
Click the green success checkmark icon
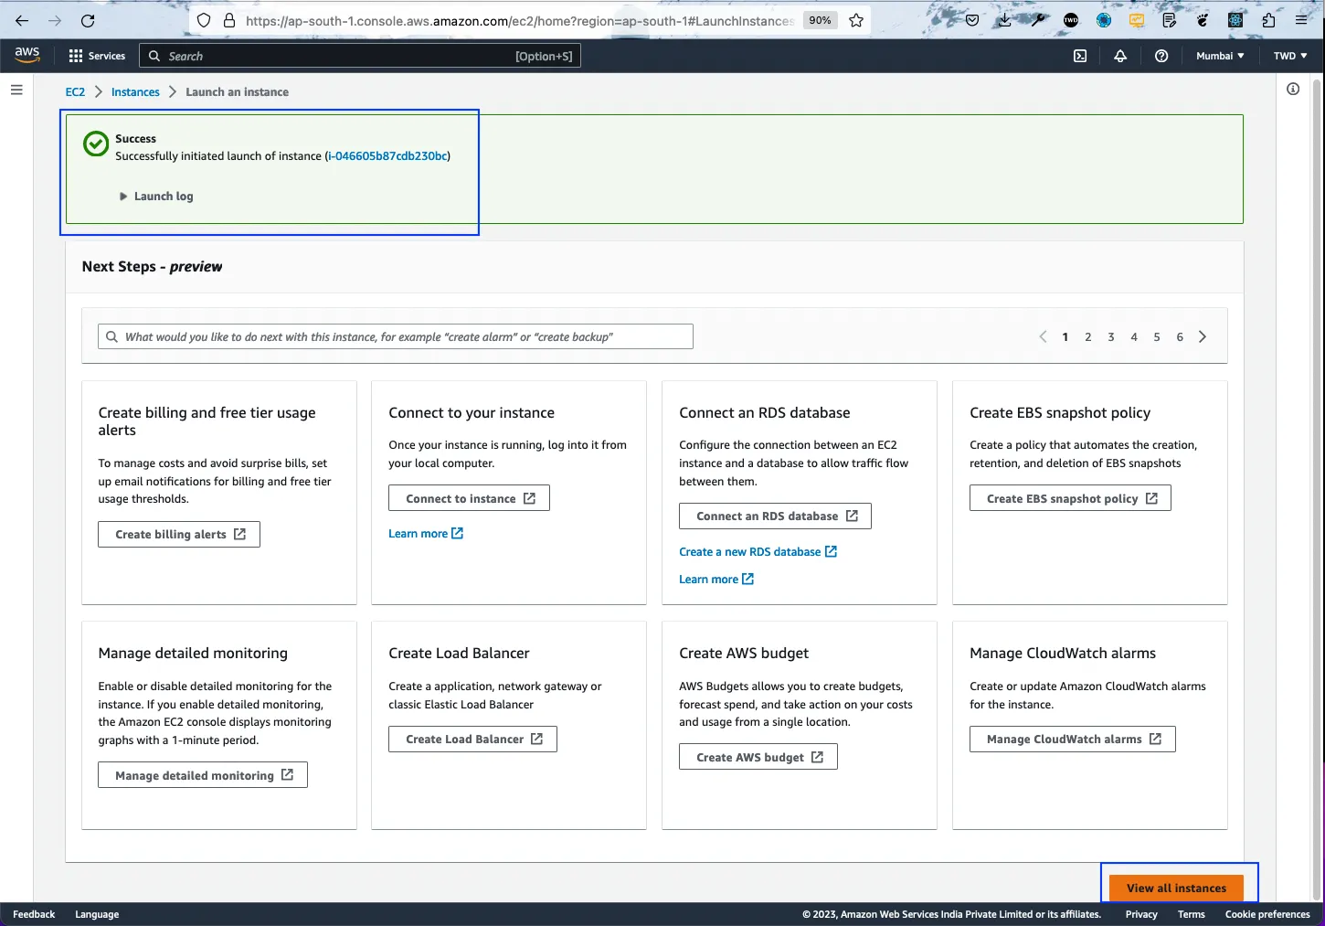point(96,144)
